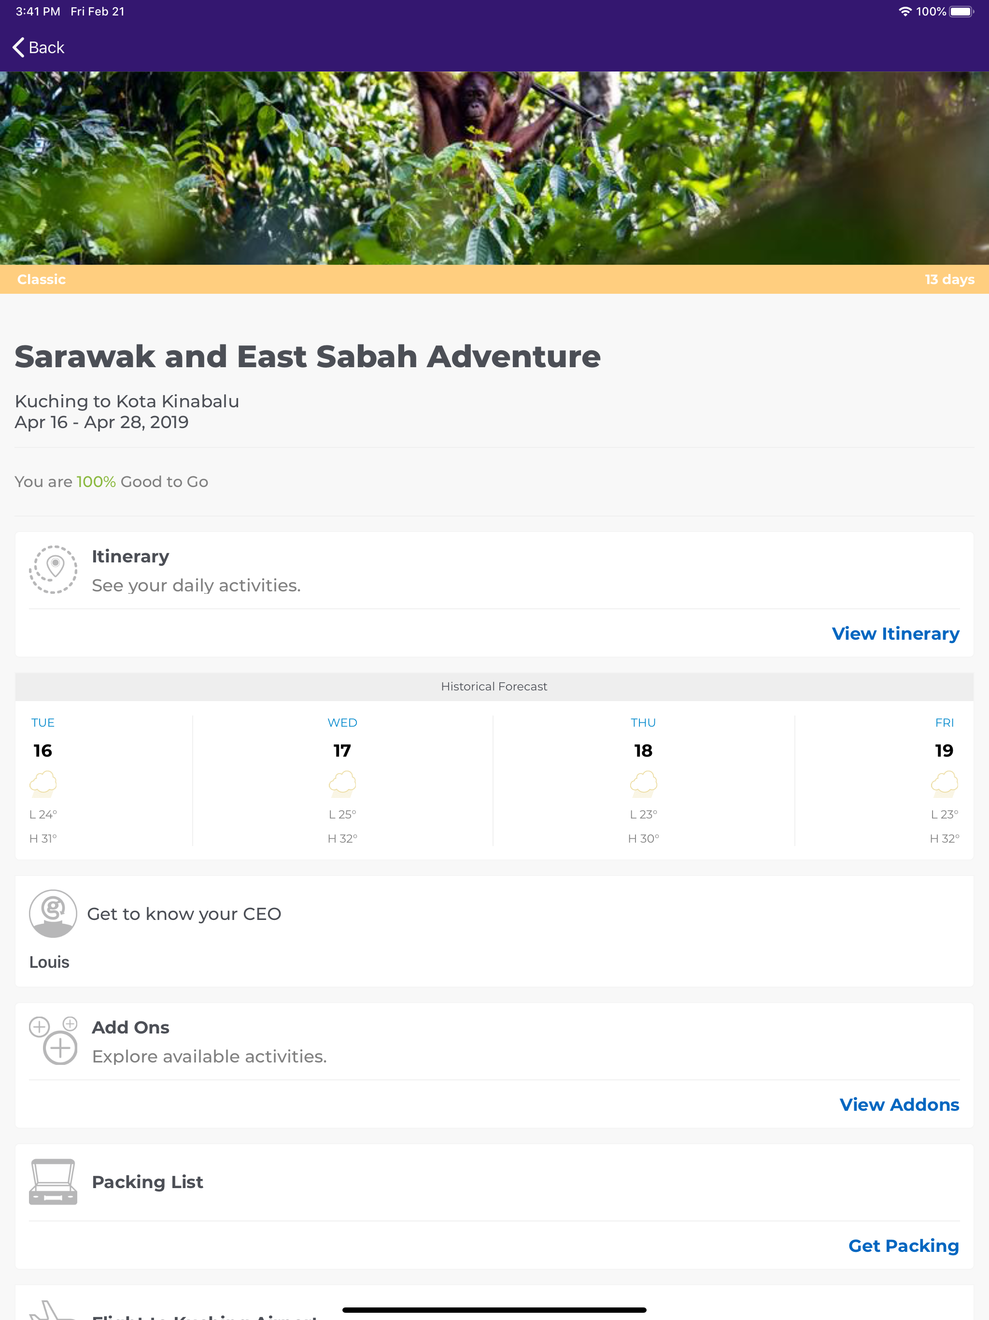Tap the Get Packing link
The height and width of the screenshot is (1320, 989).
pyautogui.click(x=903, y=1246)
